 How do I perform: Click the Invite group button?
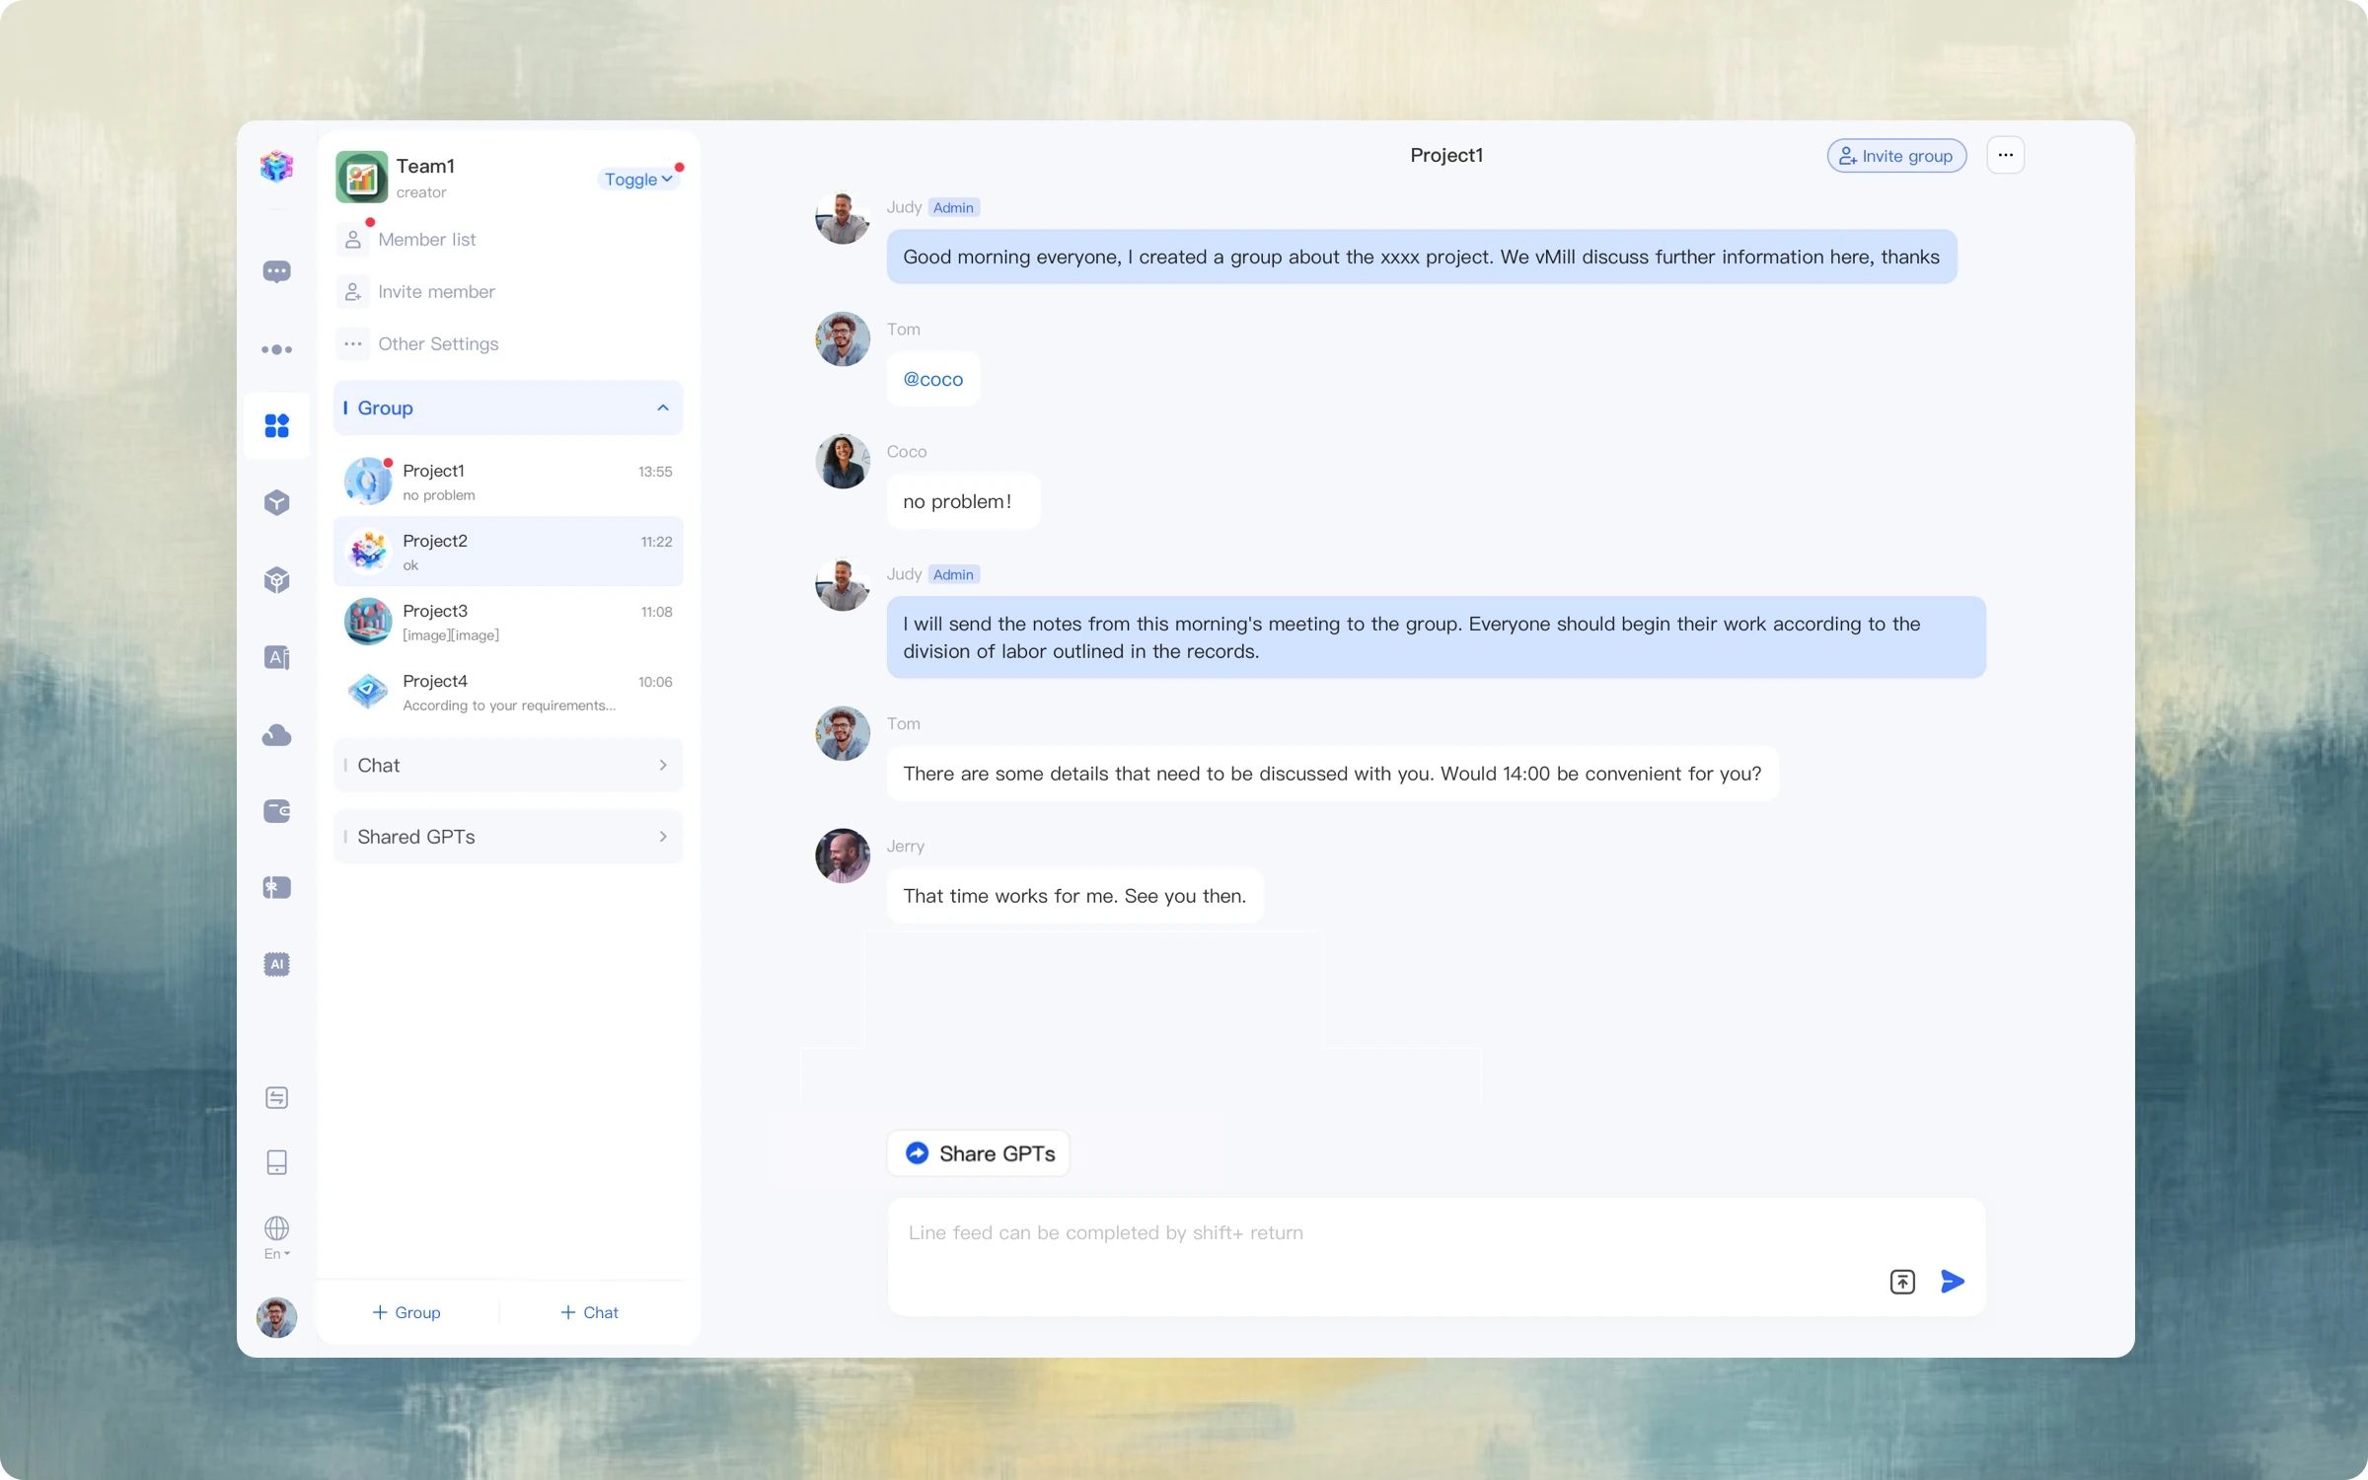click(x=1895, y=155)
